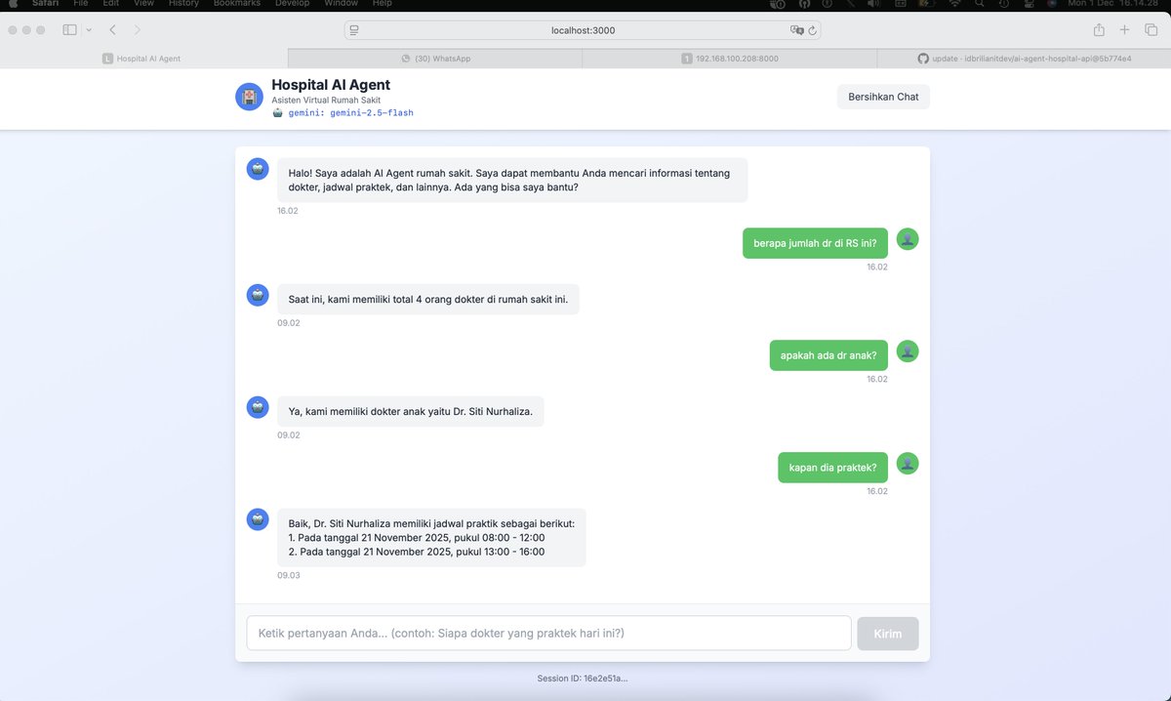This screenshot has height=701, width=1171.
Task: Click the Asisten Virtual Rumah Sakit subtitle
Action: pyautogui.click(x=326, y=100)
